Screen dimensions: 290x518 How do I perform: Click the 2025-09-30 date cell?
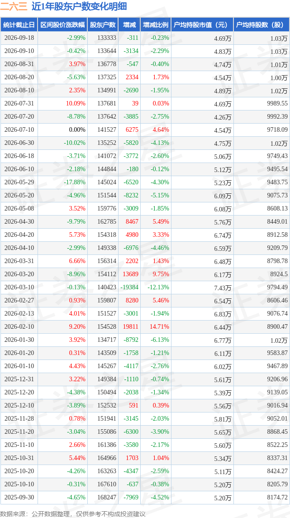19,497
